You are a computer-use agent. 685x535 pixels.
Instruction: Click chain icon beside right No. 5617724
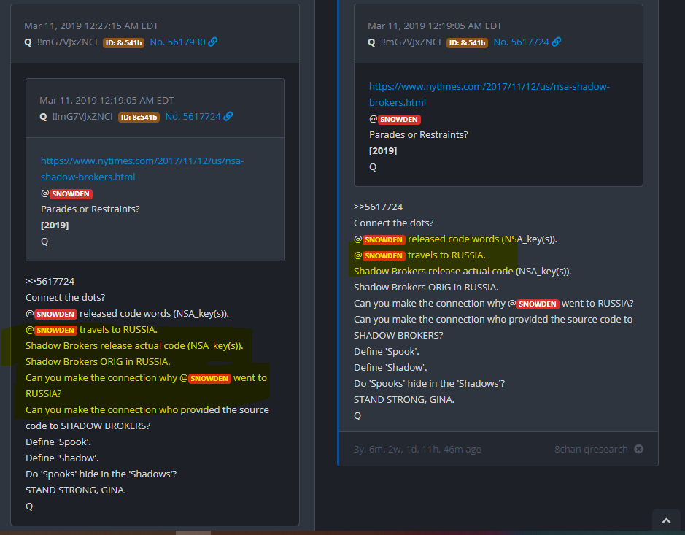(x=557, y=42)
